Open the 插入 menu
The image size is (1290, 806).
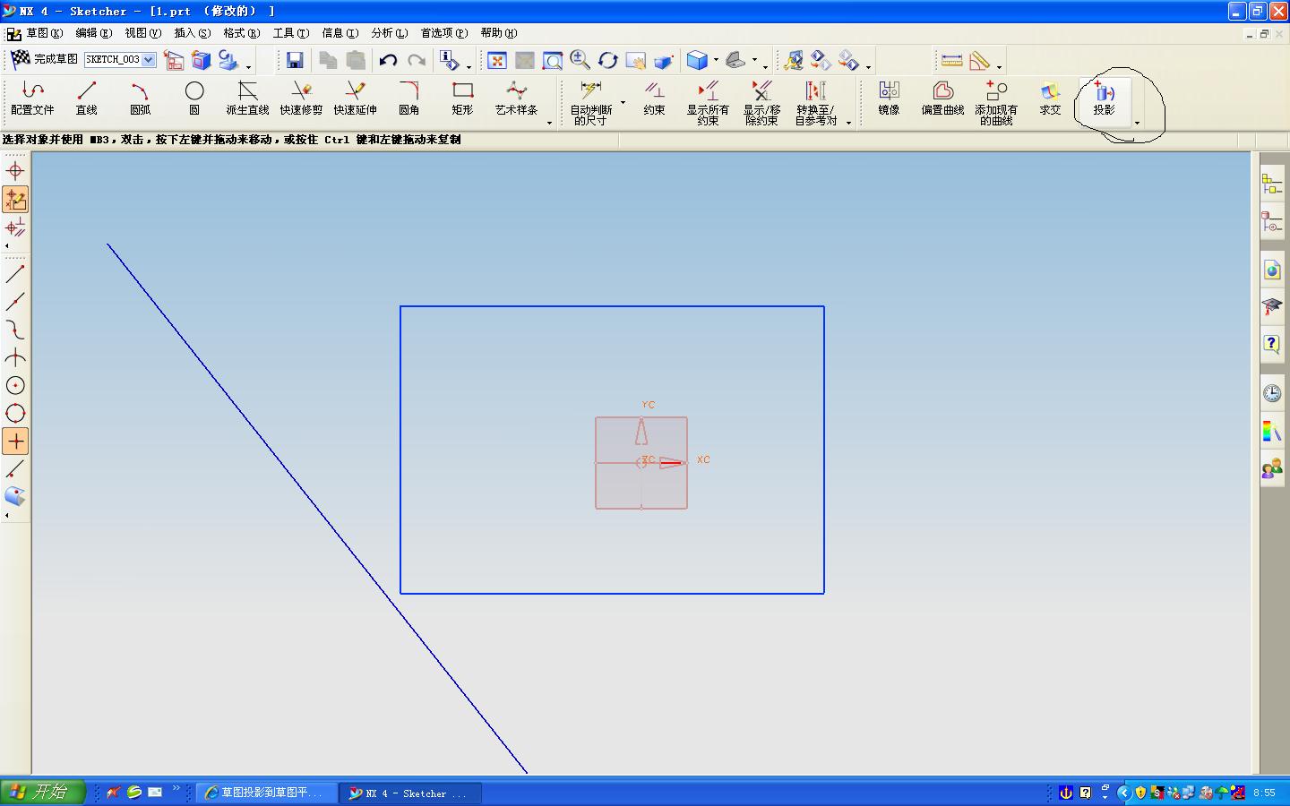click(192, 33)
